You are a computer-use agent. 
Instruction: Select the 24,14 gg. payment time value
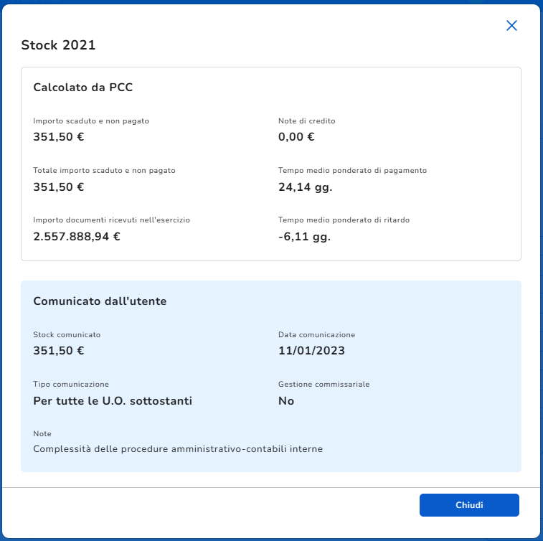305,187
